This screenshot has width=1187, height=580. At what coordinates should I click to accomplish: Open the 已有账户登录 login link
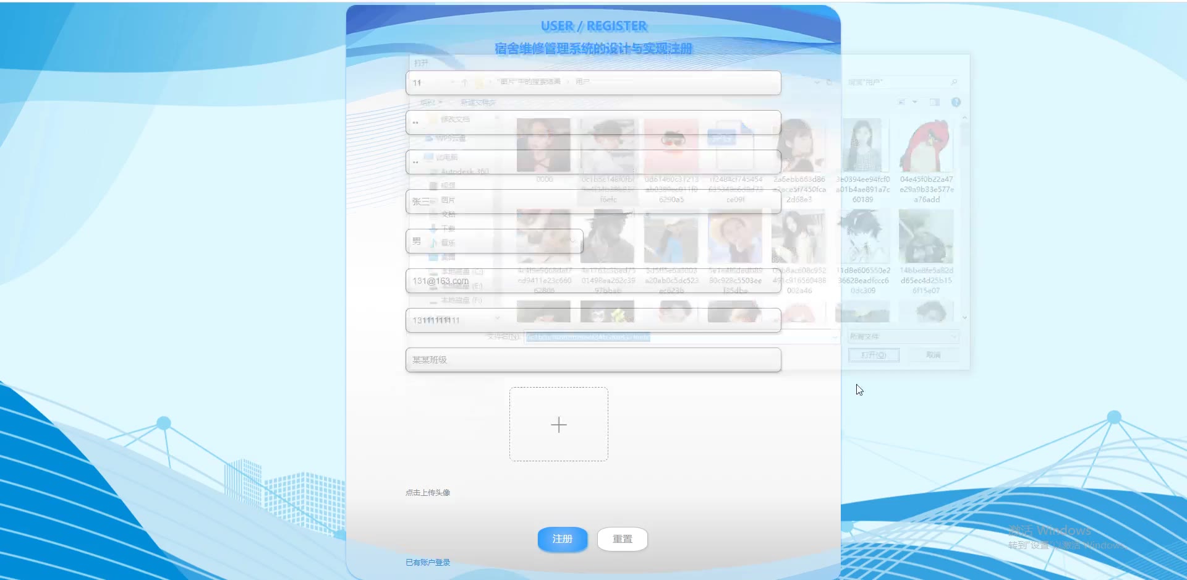pos(428,563)
